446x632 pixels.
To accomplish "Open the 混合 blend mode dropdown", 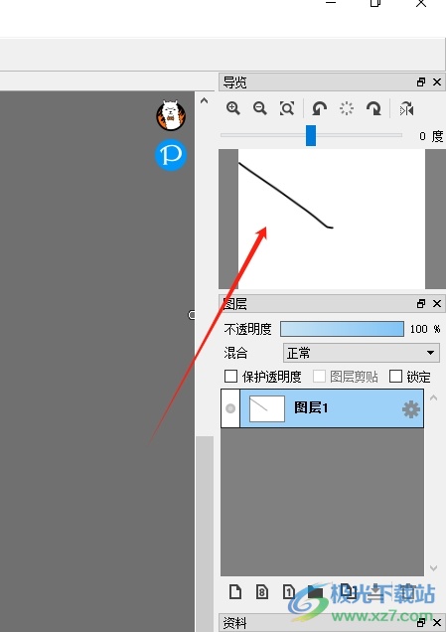I will pos(362,353).
